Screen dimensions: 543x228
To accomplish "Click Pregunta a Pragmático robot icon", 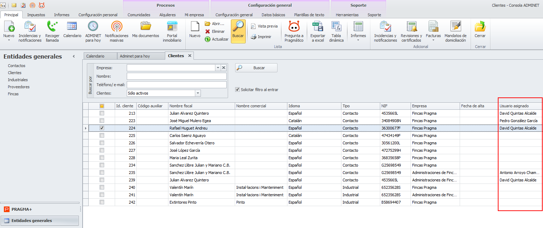I will tap(294, 27).
